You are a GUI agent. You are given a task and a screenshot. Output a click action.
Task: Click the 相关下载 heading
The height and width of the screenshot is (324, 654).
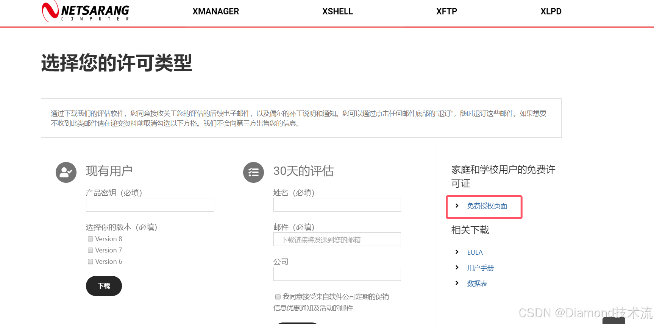(x=470, y=230)
